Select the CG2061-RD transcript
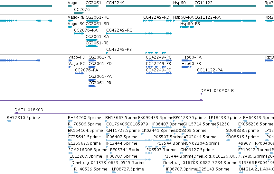This screenshot has height=174, width=274. coord(92,27)
